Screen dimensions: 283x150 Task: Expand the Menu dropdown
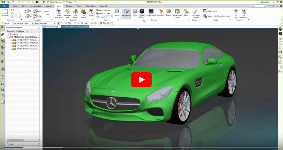[6, 23]
